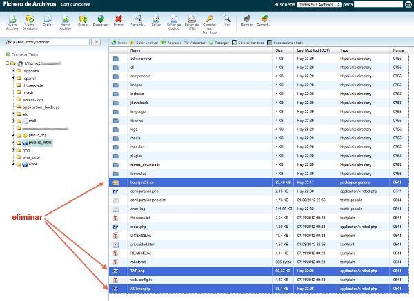Viewport: 414px width, 301px height.
Task: Click the folder icon of the administrator row
Action: 116,59
